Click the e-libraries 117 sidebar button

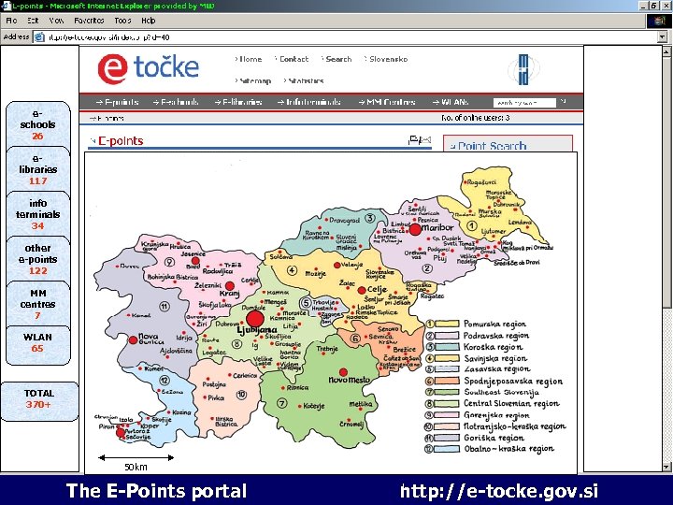[x=37, y=170]
